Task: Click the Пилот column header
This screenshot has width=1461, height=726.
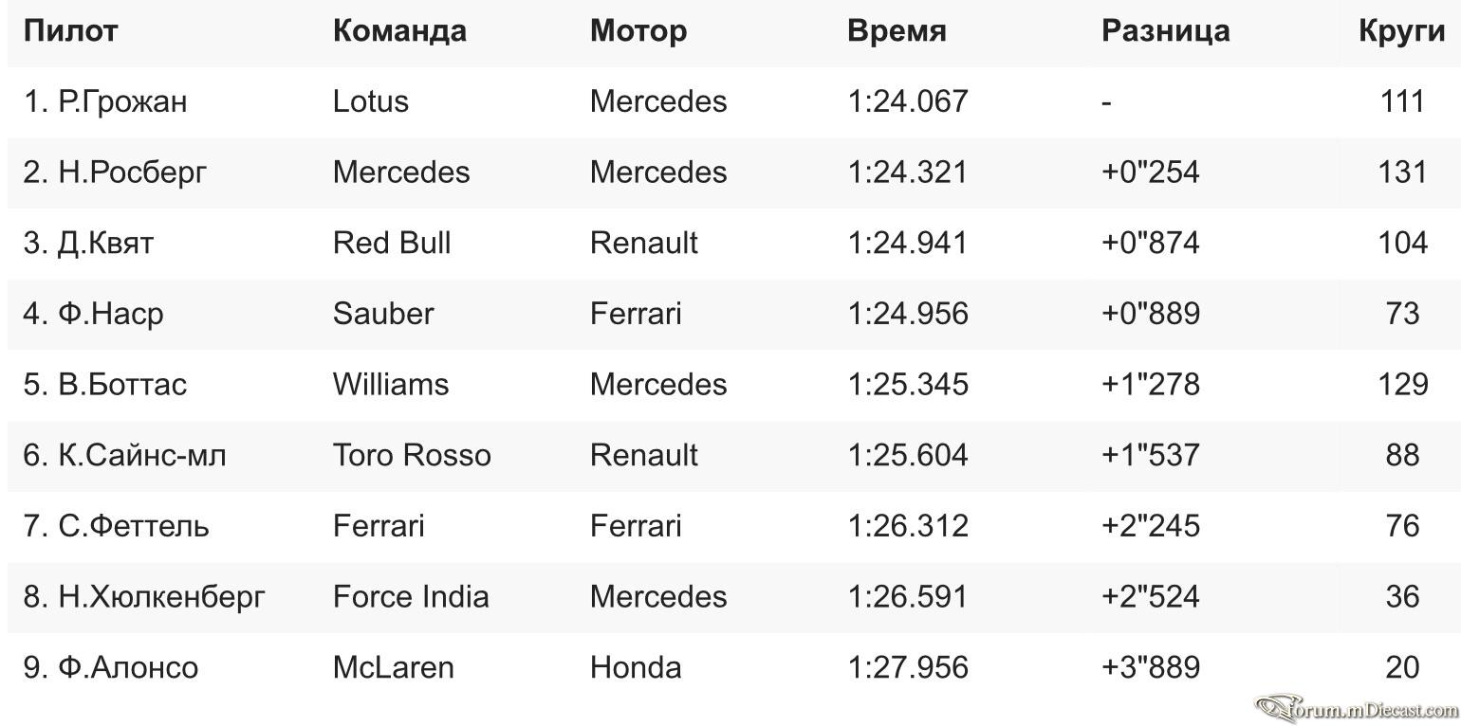Action: [70, 30]
